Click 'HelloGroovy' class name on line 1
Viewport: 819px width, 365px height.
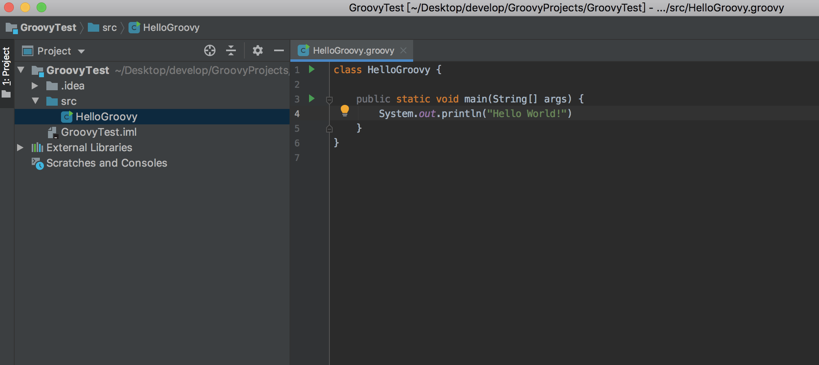click(x=399, y=70)
